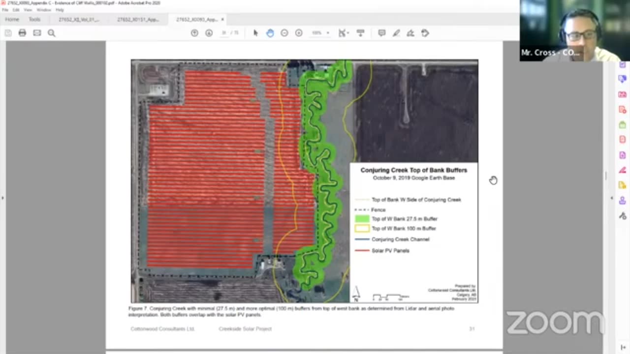This screenshot has width=630, height=354.
Task: Click the pink tool icon below the blue-purple one
Action: coord(623,94)
